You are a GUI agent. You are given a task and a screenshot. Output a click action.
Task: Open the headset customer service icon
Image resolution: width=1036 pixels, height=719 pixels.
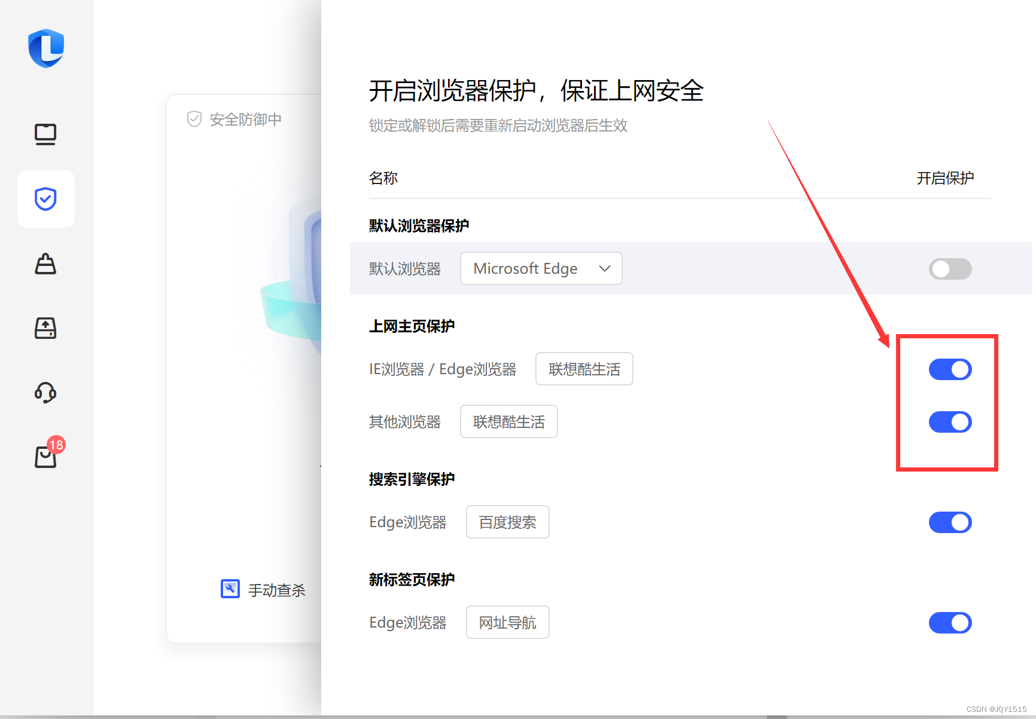pyautogui.click(x=45, y=393)
